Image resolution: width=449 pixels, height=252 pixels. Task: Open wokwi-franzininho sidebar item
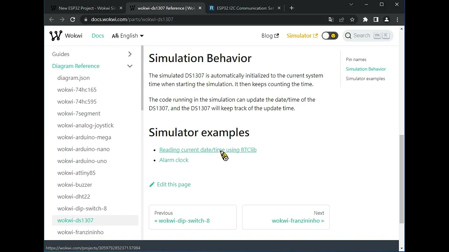click(95, 232)
